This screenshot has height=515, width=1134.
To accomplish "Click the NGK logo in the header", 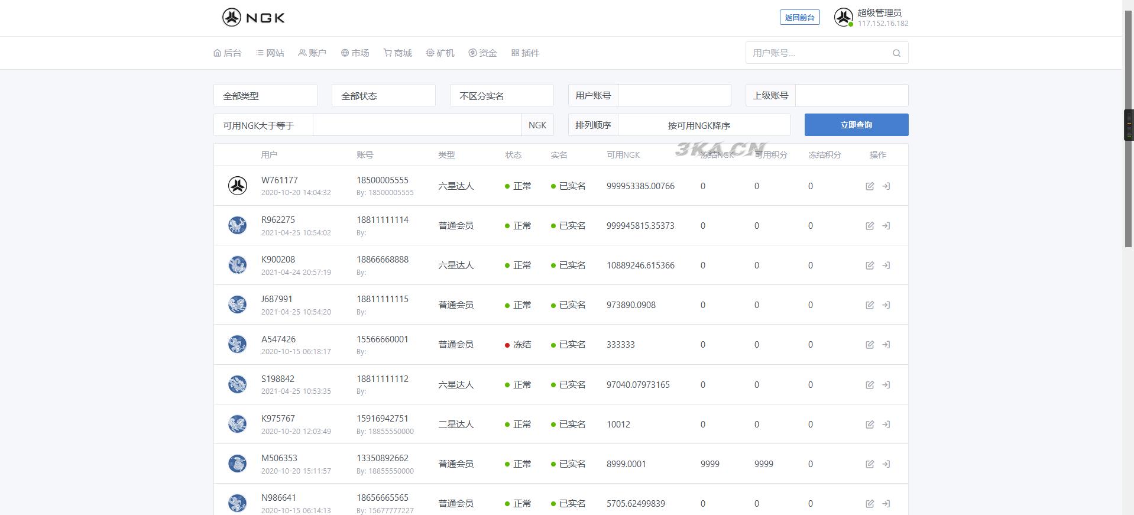I will click(254, 18).
